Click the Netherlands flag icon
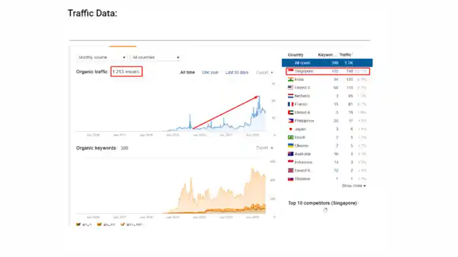458x257 pixels. [291, 96]
